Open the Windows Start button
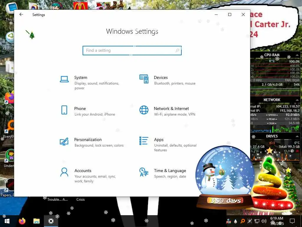Screen dimensions: 302x227 point(7,221)
